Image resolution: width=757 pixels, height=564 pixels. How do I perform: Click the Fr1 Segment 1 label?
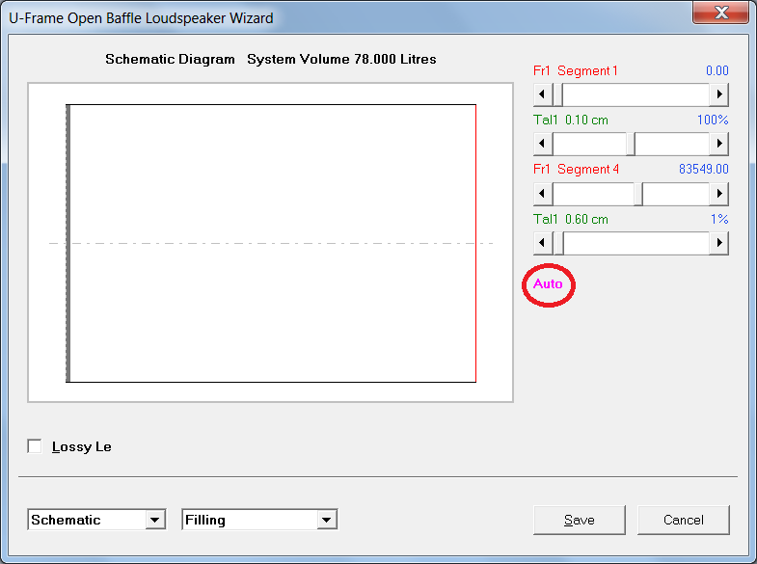pos(576,71)
